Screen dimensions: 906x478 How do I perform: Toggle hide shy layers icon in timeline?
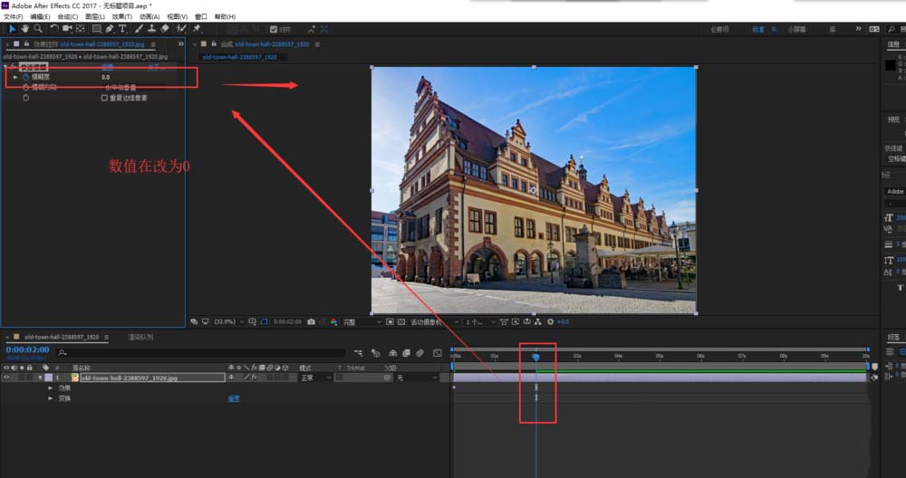393,353
